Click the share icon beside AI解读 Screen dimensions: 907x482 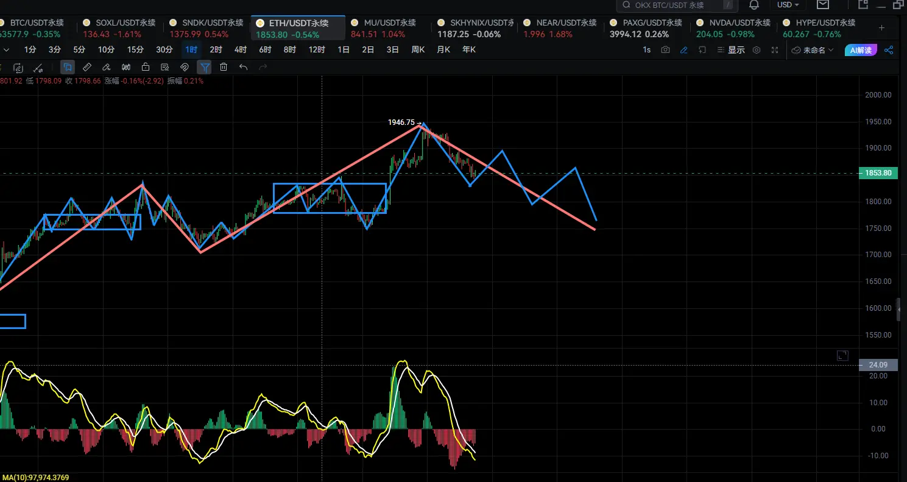click(x=889, y=50)
